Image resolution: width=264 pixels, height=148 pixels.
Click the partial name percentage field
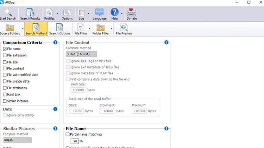(75, 141)
